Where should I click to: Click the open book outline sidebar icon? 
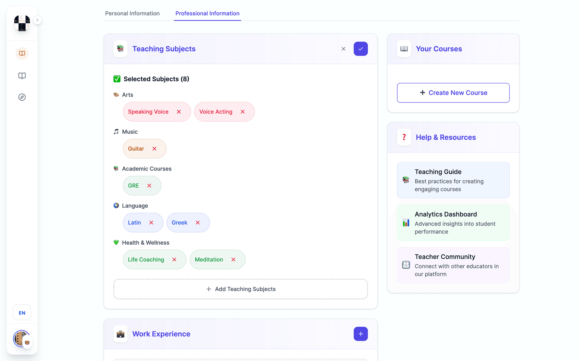[22, 76]
